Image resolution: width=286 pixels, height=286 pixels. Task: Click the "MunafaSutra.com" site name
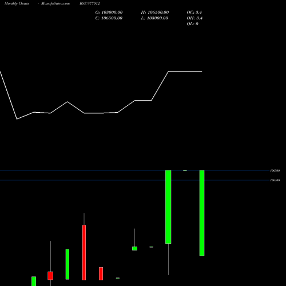click(55, 3)
